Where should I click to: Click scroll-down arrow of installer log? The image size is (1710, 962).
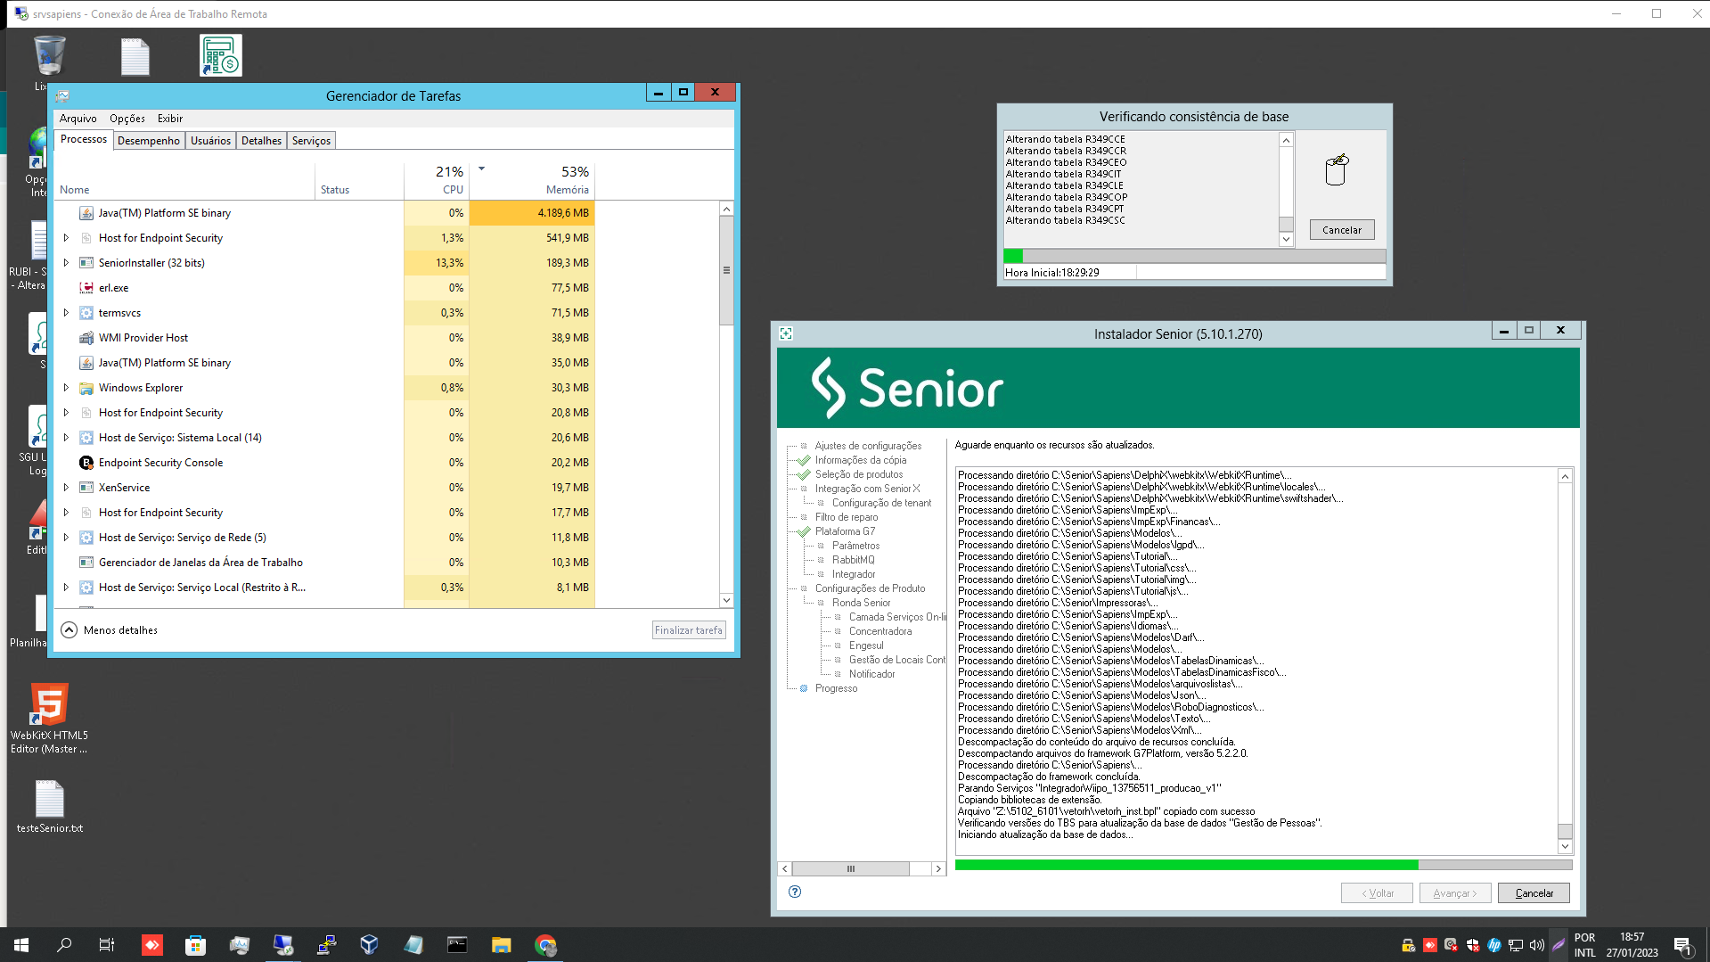click(x=1565, y=846)
